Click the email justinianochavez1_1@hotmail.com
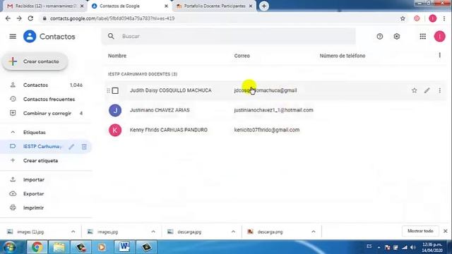The image size is (452, 254). pyautogui.click(x=273, y=110)
